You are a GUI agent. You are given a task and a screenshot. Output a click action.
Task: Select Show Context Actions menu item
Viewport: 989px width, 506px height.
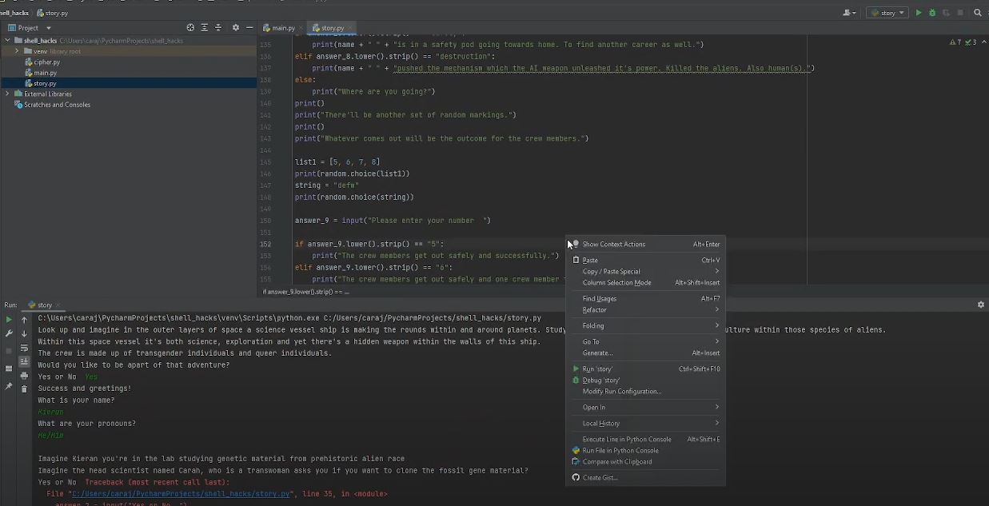coord(646,244)
